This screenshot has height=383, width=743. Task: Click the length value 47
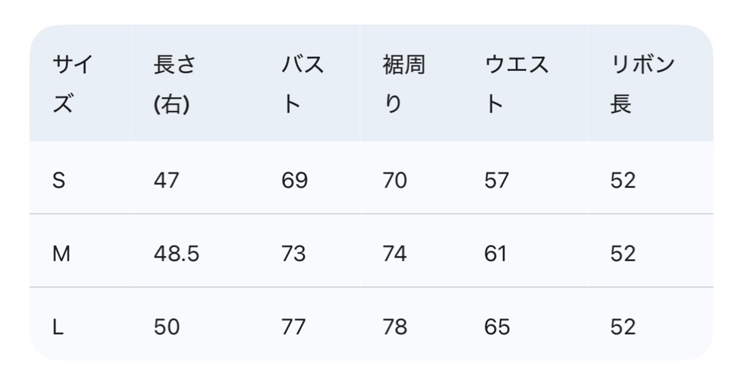pyautogui.click(x=167, y=181)
